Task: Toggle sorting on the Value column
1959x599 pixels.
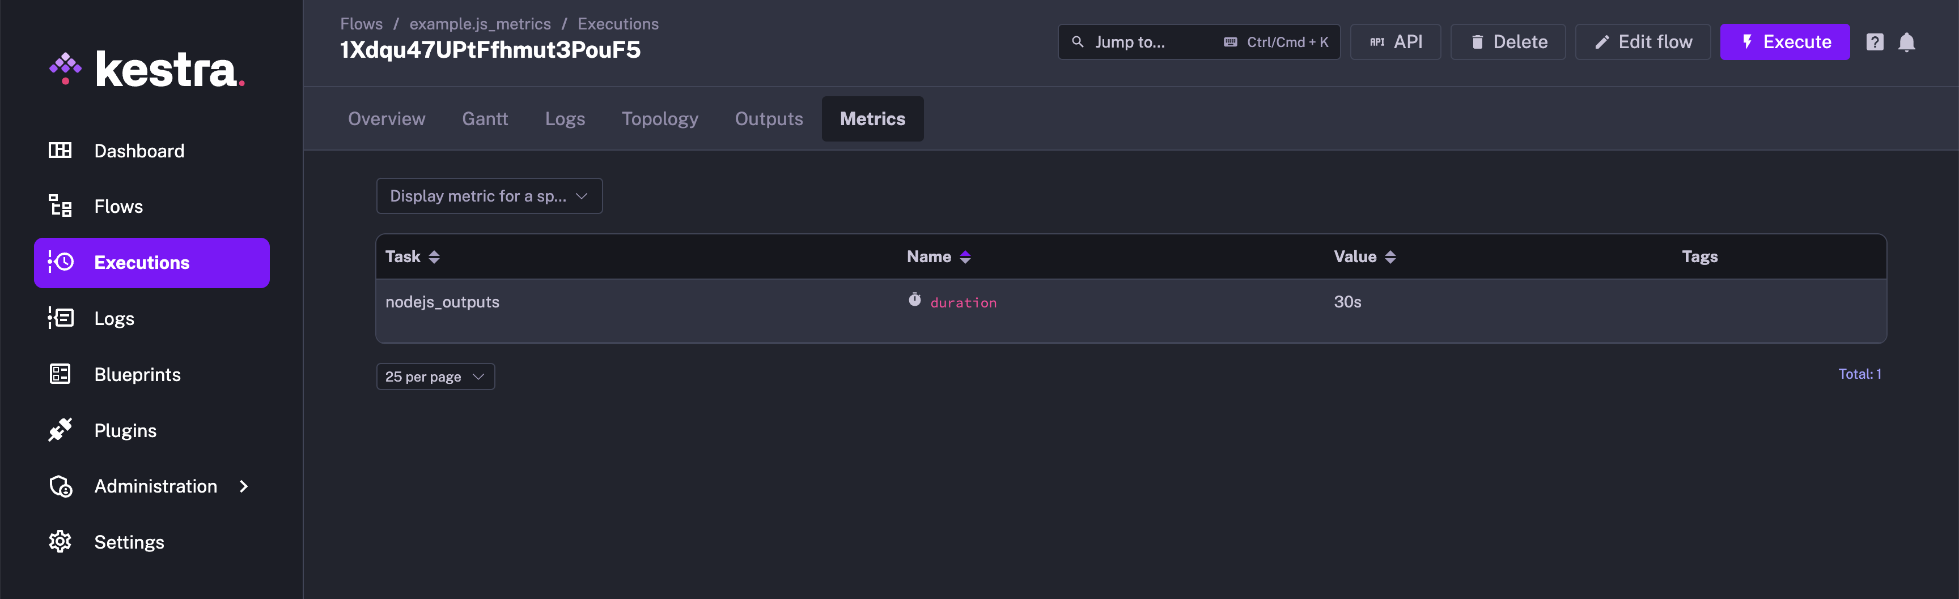Action: 1392,256
